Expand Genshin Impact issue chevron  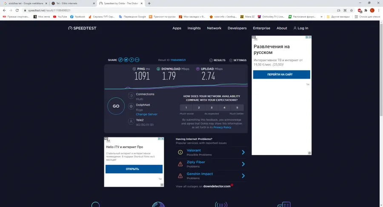243,176
